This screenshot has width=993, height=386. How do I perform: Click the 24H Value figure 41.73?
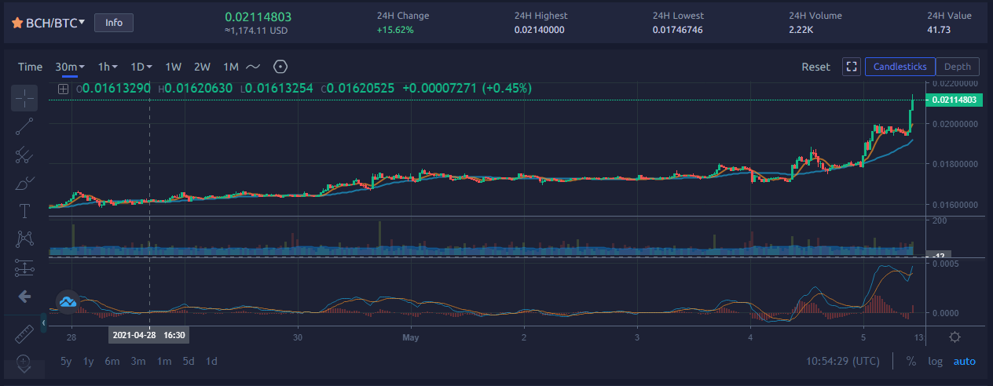pyautogui.click(x=939, y=30)
